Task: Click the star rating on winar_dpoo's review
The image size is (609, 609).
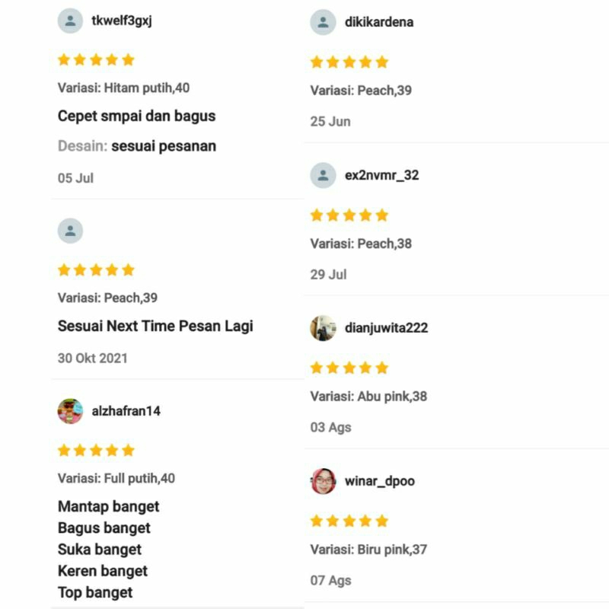Action: coord(349,521)
